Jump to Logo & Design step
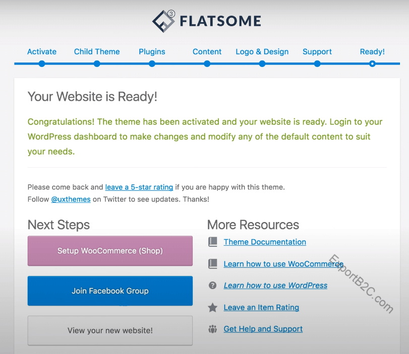Viewport: 409px width, 354px height. [x=262, y=52]
